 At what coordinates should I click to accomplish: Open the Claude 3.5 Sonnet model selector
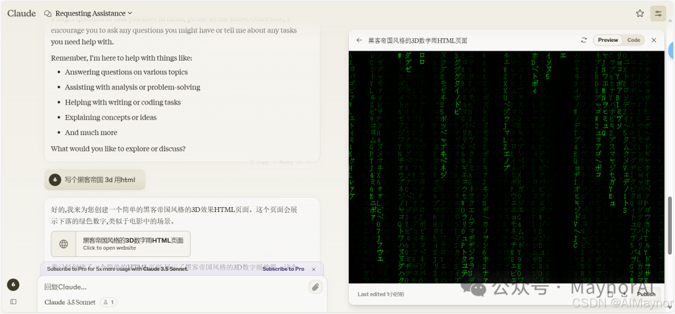click(70, 302)
